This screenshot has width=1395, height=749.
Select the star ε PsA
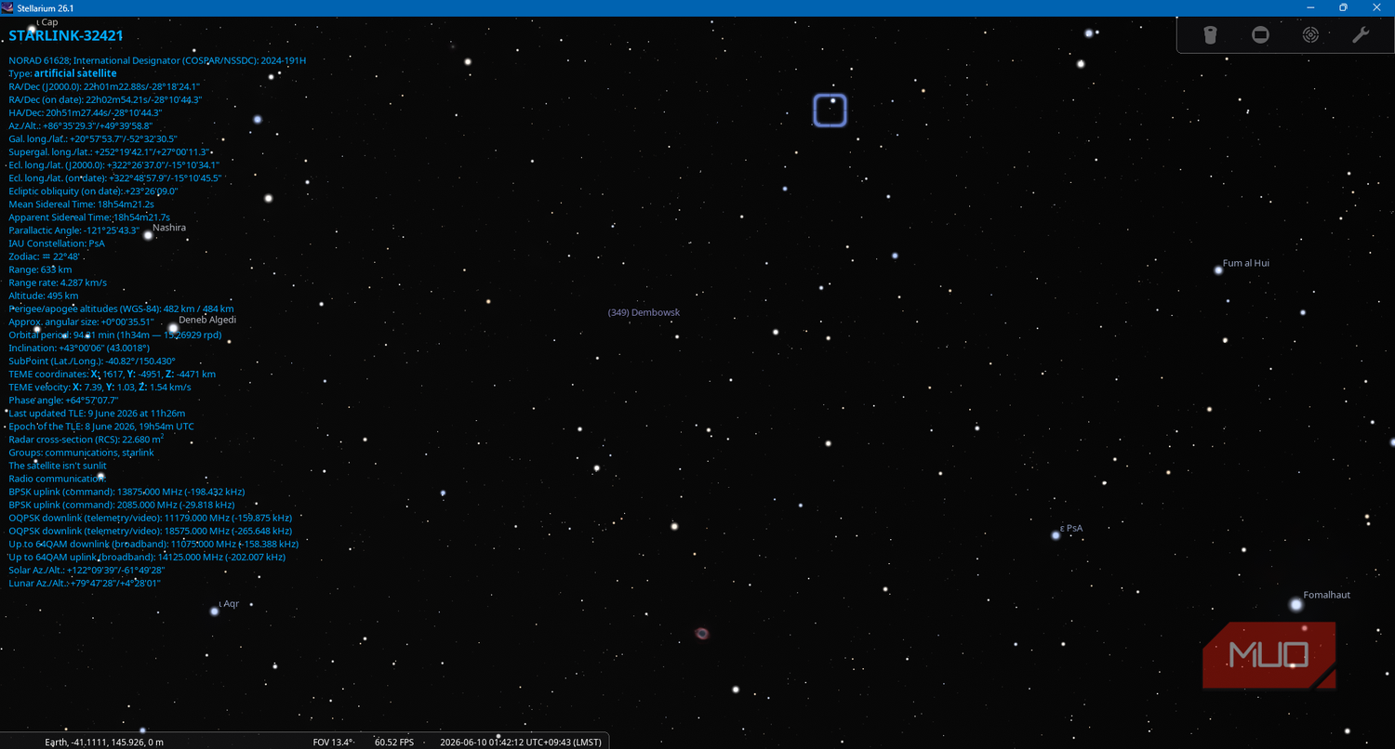click(1056, 535)
